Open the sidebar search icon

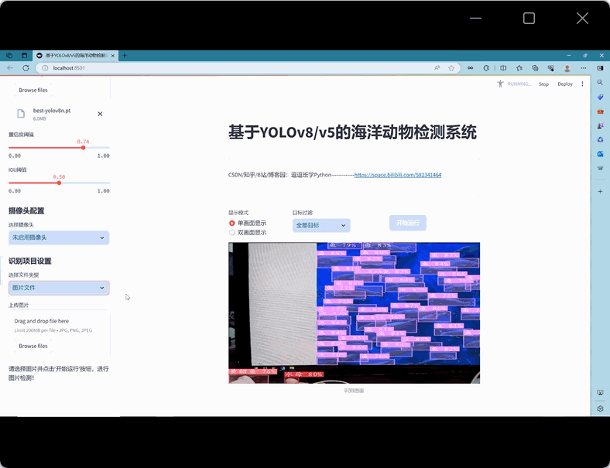click(600, 83)
